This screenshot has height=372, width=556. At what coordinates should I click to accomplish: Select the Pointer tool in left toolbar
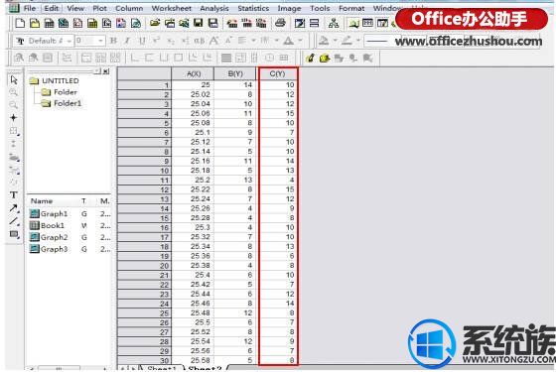(14, 80)
